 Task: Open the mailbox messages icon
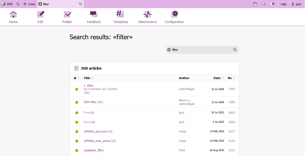(x=272, y=4)
